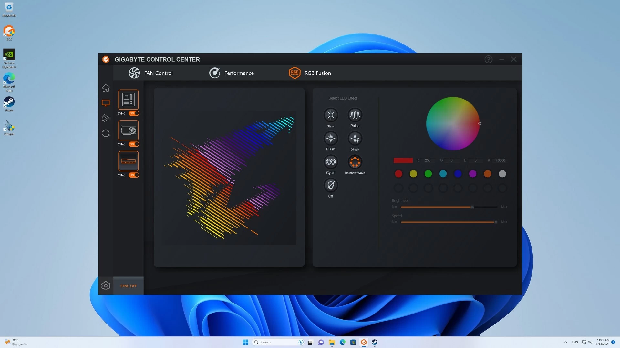This screenshot has width=620, height=348.
Task: Select the Static LED effect
Action: [330, 115]
